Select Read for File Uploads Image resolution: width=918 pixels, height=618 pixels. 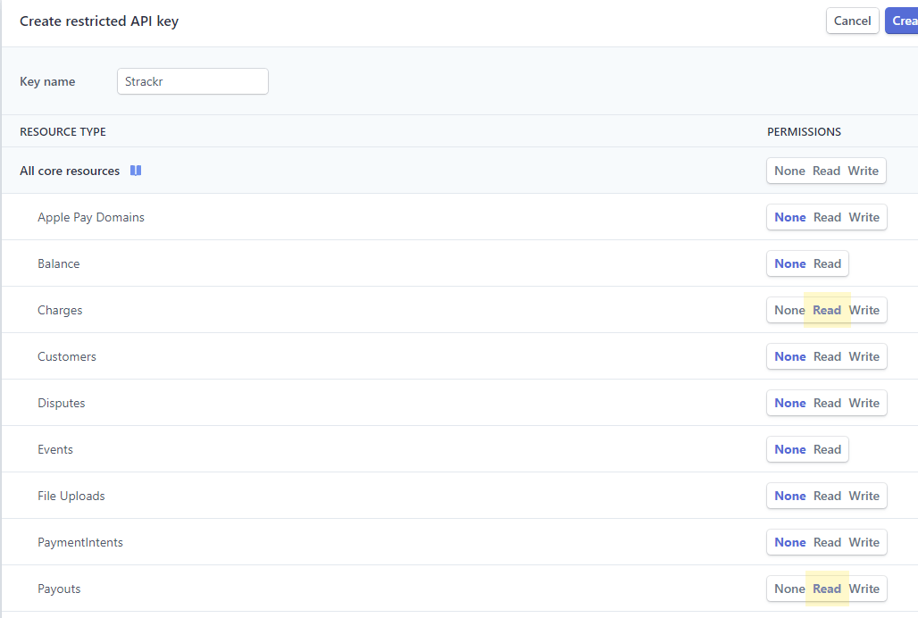click(x=827, y=496)
